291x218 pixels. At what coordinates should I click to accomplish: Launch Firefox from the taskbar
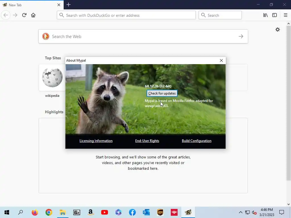coord(35,212)
